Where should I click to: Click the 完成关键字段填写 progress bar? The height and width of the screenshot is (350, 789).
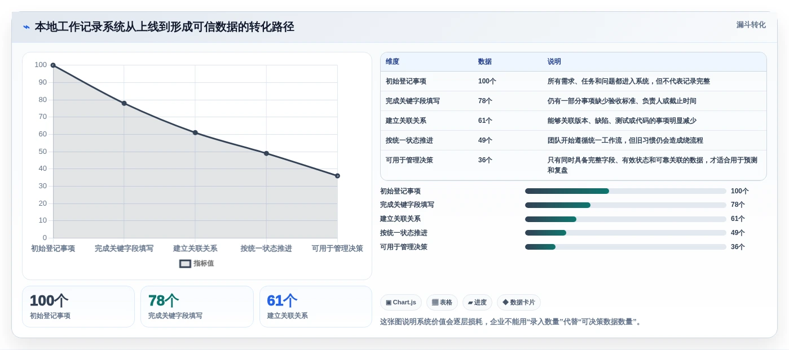click(625, 205)
